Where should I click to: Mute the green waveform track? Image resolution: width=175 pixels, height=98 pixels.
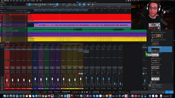[x=3, y=28]
